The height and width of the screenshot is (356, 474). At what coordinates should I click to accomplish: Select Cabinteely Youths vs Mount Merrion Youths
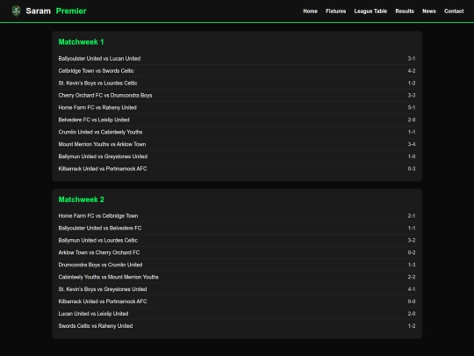pyautogui.click(x=237, y=277)
